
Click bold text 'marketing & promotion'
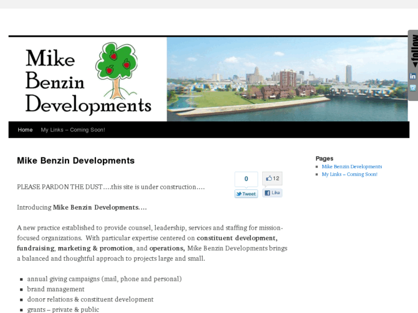(95, 248)
